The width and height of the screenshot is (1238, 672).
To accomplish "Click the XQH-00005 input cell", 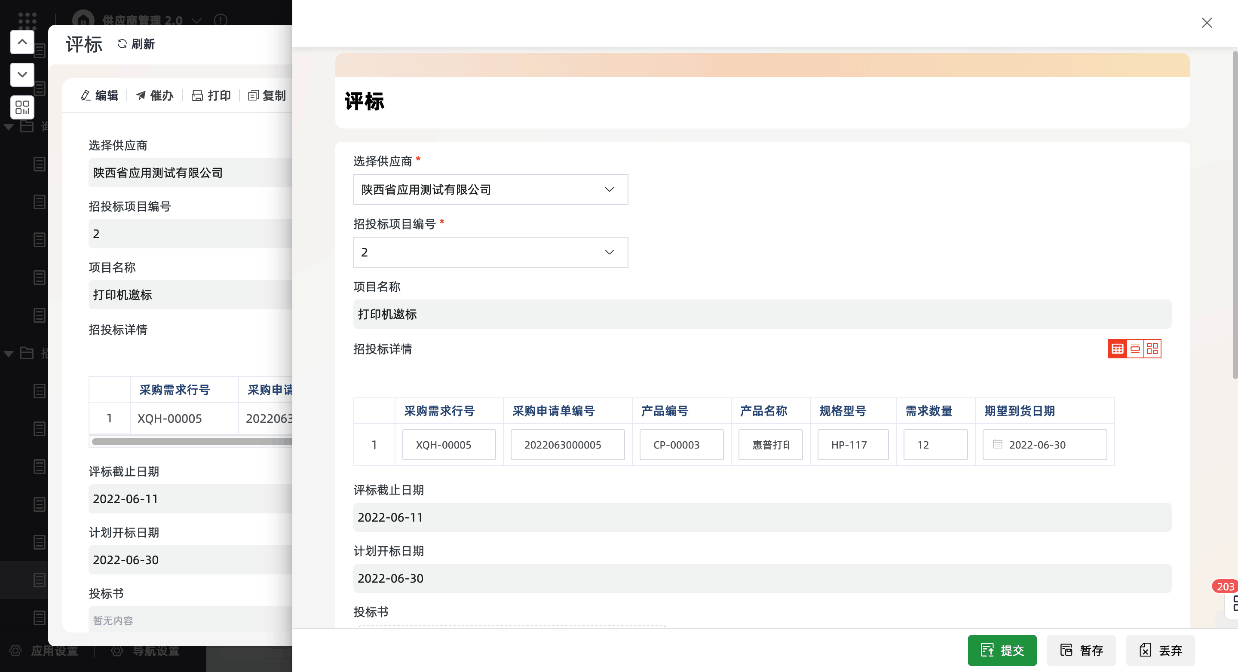I will click(448, 444).
